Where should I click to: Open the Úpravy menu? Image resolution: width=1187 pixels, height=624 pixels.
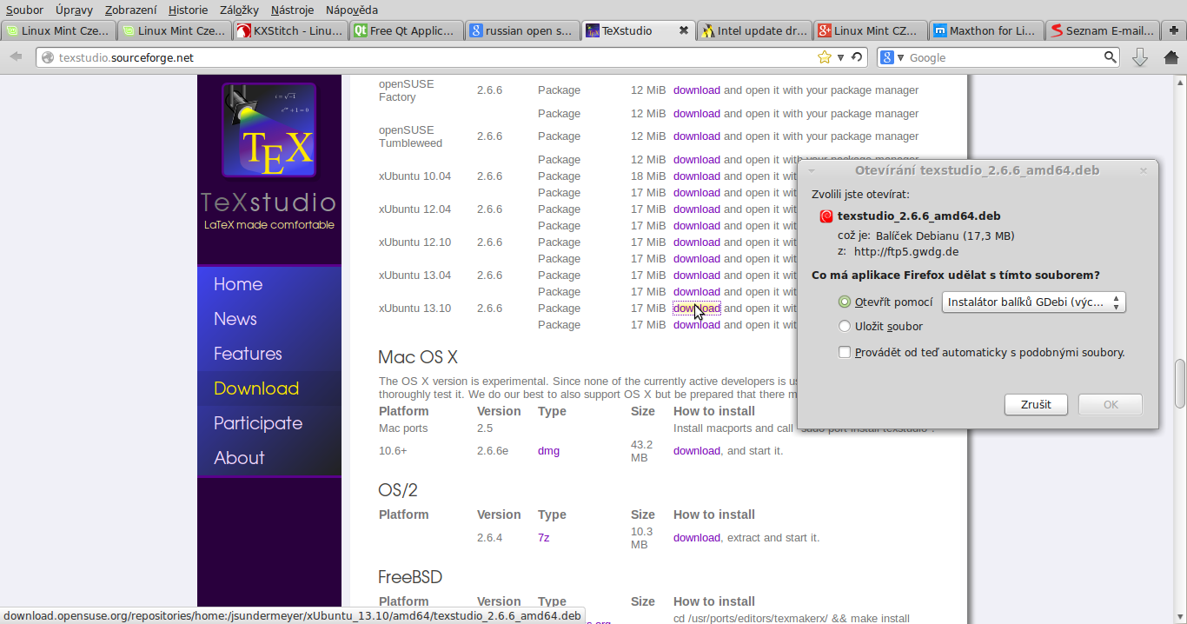(75, 10)
